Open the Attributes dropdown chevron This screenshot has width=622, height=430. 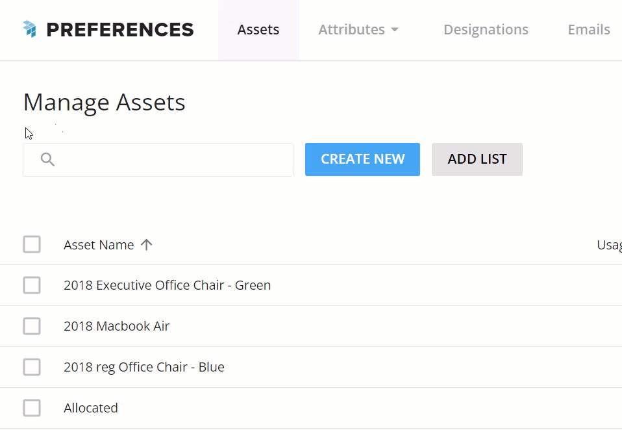396,29
